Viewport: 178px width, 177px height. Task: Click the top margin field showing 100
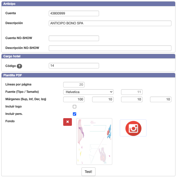point(74,99)
